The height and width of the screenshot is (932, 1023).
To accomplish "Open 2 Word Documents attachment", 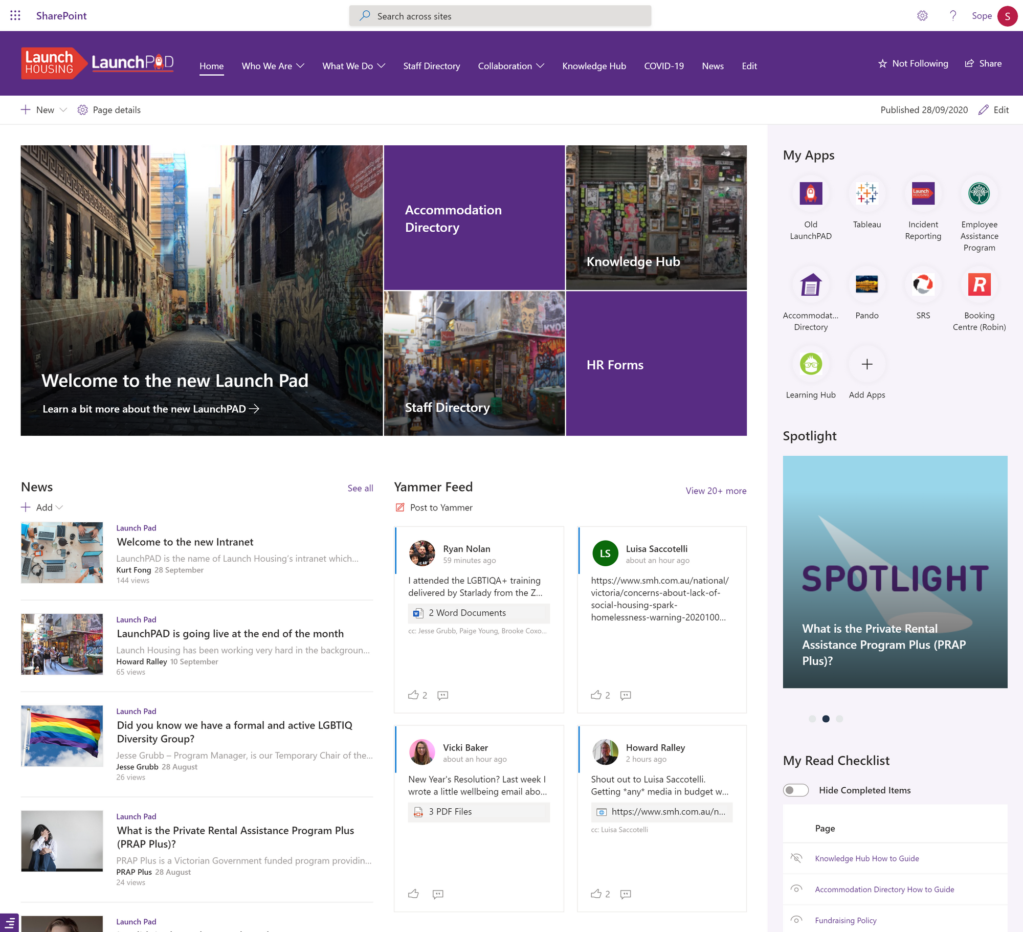I will [479, 613].
